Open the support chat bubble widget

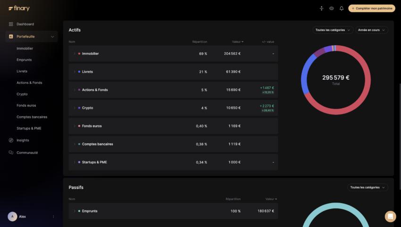390,216
